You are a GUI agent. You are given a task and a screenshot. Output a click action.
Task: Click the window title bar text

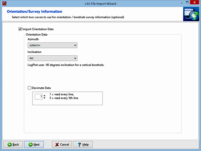pos(100,3)
